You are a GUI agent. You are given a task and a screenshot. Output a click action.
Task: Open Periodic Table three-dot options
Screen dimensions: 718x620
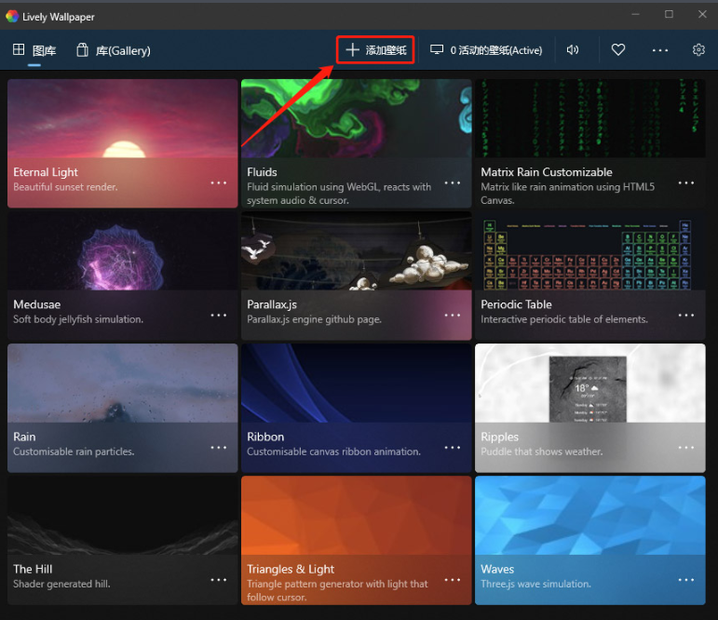pos(686,315)
